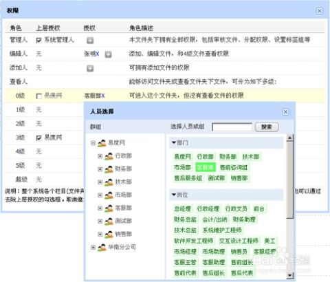Select the 财务助理 position tag
Viewport: 330px width, 282px height.
click(x=244, y=219)
